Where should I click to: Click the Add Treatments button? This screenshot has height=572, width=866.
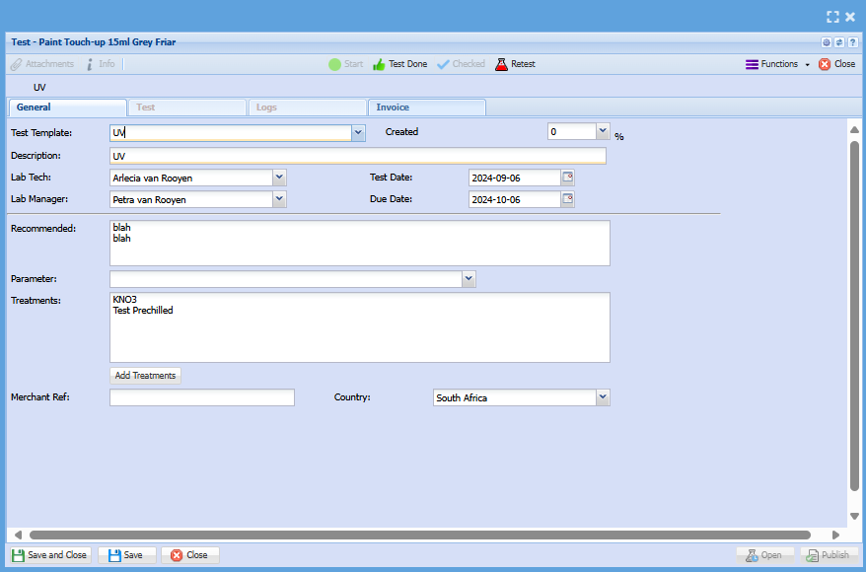[145, 376]
